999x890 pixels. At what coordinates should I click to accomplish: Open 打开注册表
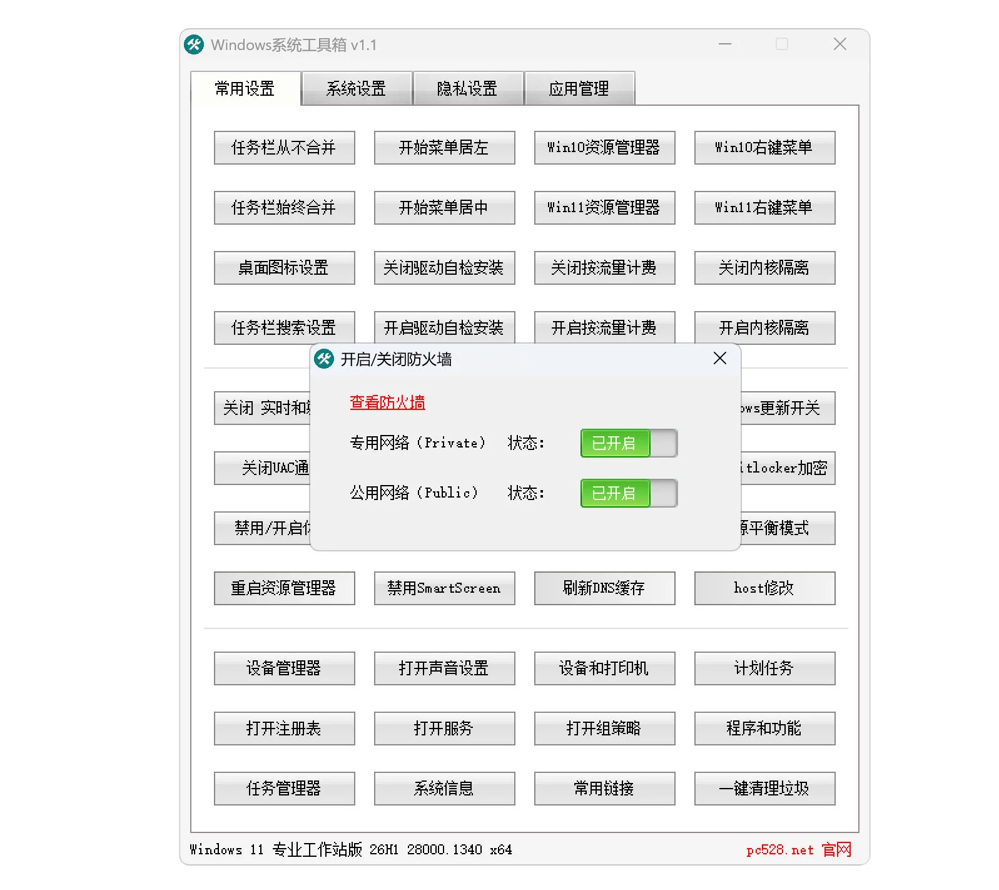point(285,729)
